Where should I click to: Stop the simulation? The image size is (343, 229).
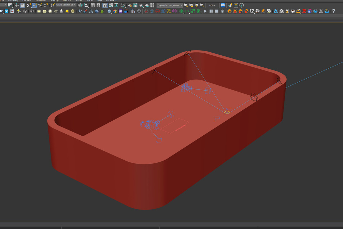coord(217,11)
